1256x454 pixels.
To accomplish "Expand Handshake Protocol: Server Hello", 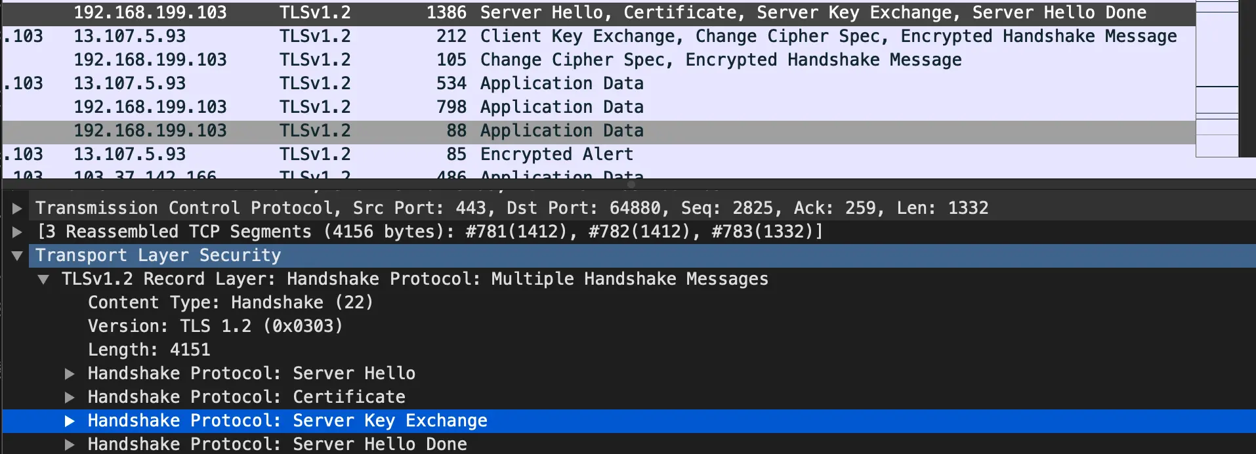I will [x=70, y=374].
